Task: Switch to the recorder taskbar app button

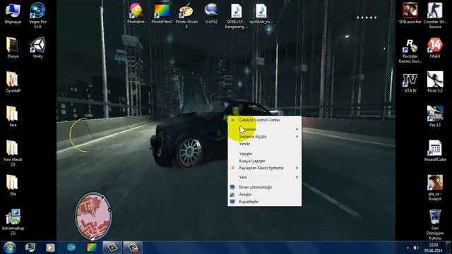Action: (133, 248)
